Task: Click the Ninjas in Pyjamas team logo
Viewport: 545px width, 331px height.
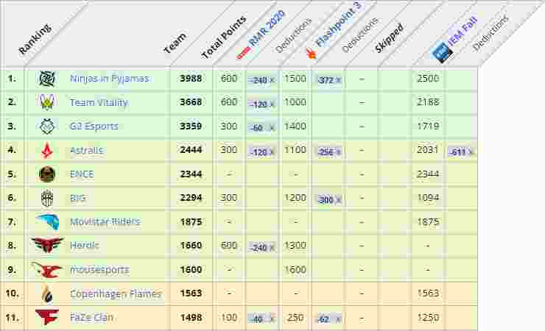Action: pyautogui.click(x=47, y=79)
